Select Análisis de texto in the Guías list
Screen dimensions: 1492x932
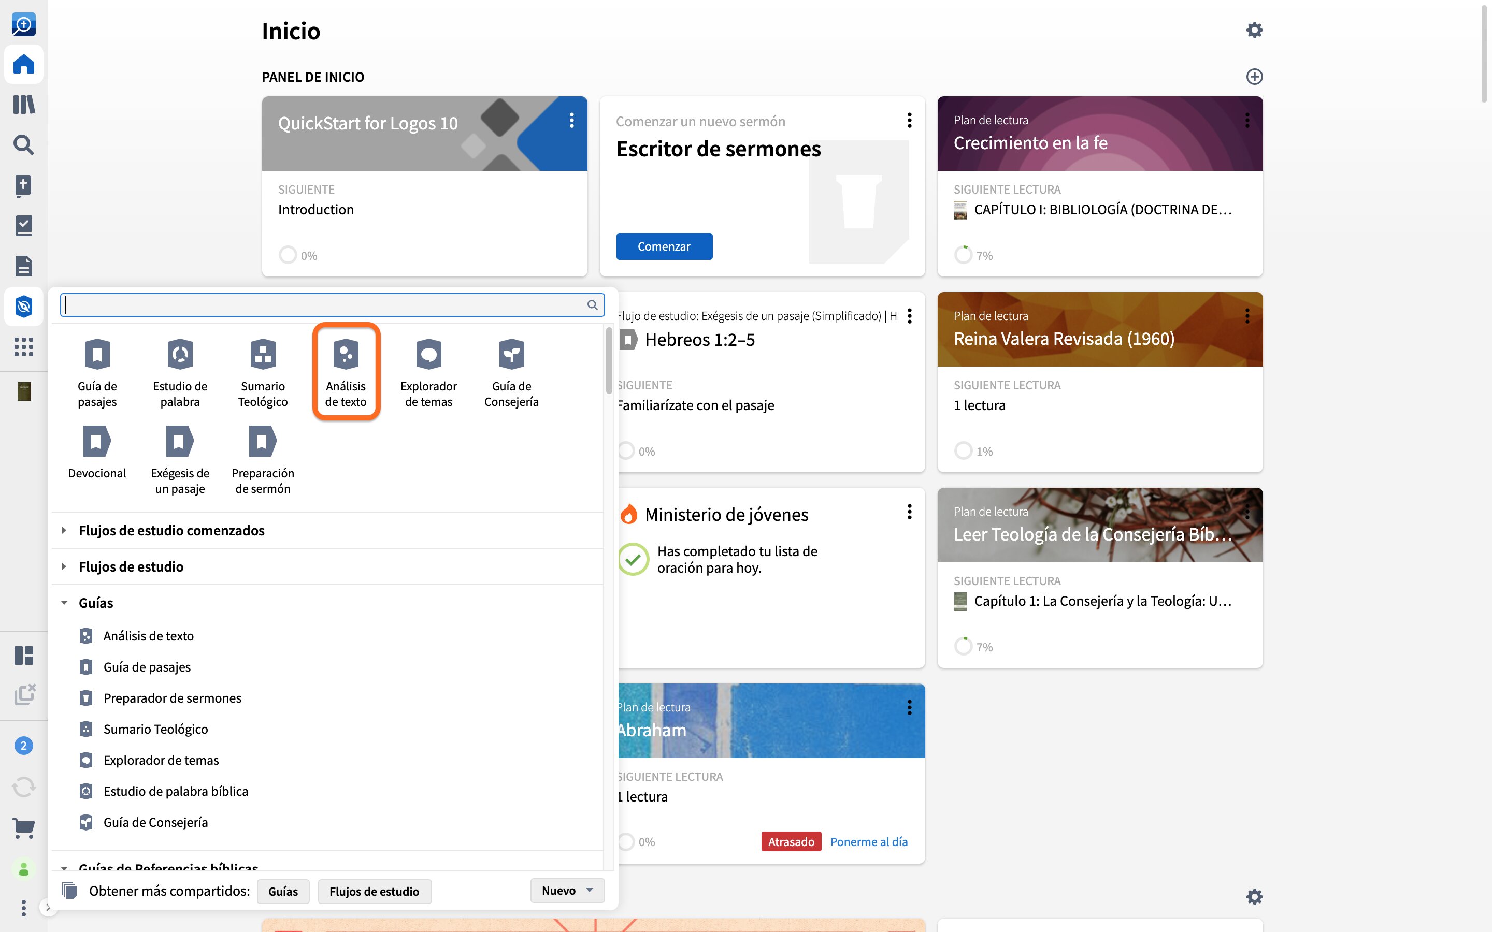coord(148,635)
